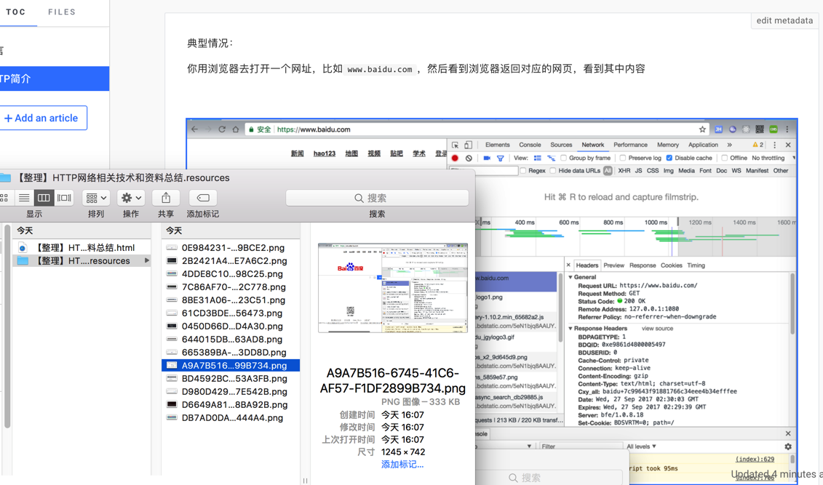Click hao123 link on baidu page
Image resolution: width=823 pixels, height=485 pixels.
[325, 153]
